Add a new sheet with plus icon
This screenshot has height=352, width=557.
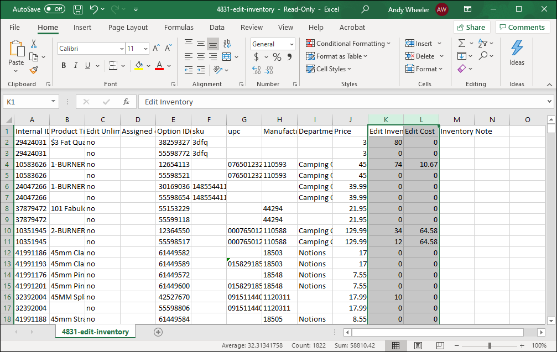(158, 332)
